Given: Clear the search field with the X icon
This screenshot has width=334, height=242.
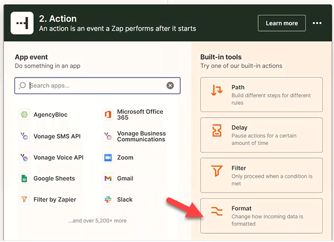Looking at the screenshot, I should coord(170,85).
